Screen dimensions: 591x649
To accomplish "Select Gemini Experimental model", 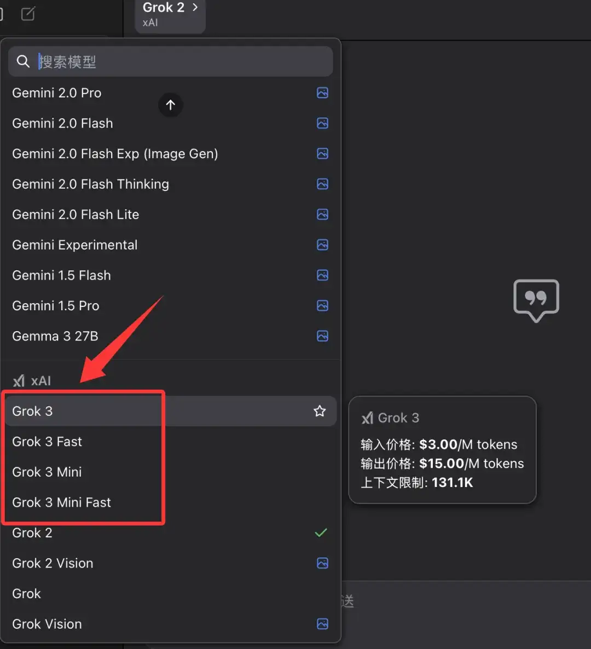I will (171, 245).
